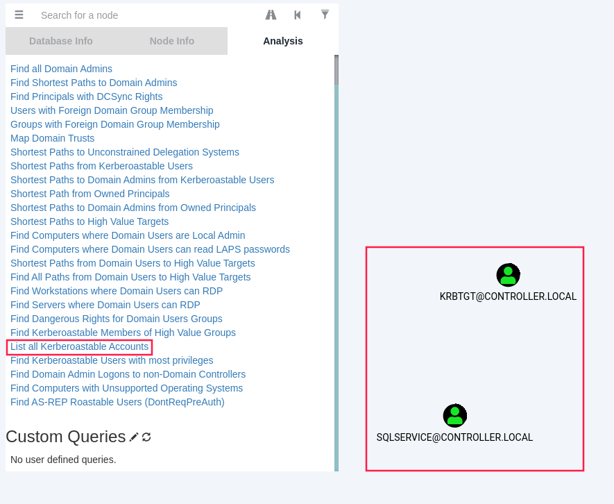The width and height of the screenshot is (614, 504).
Task: Run Shortest Paths to High Value Targets
Action: [89, 221]
